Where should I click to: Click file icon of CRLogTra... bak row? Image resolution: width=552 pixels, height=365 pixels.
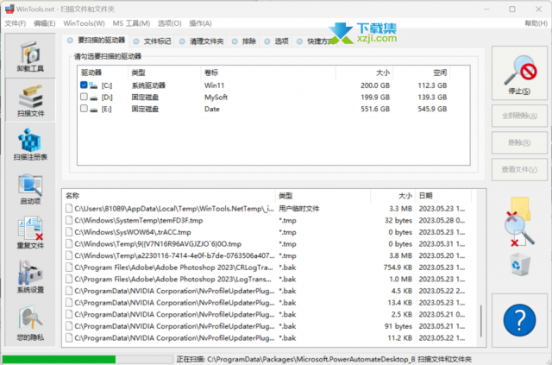[69, 267]
